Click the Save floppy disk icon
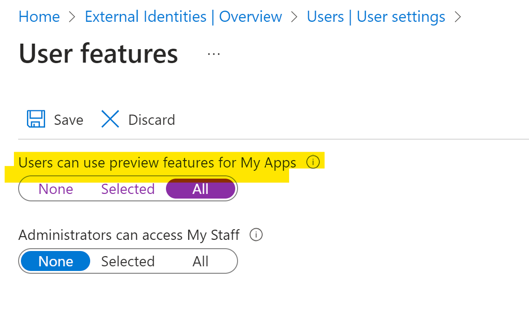Screen dimensions: 529x309 tap(36, 119)
